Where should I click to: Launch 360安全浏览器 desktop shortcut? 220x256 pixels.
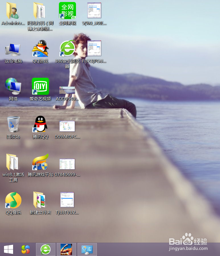(67, 48)
